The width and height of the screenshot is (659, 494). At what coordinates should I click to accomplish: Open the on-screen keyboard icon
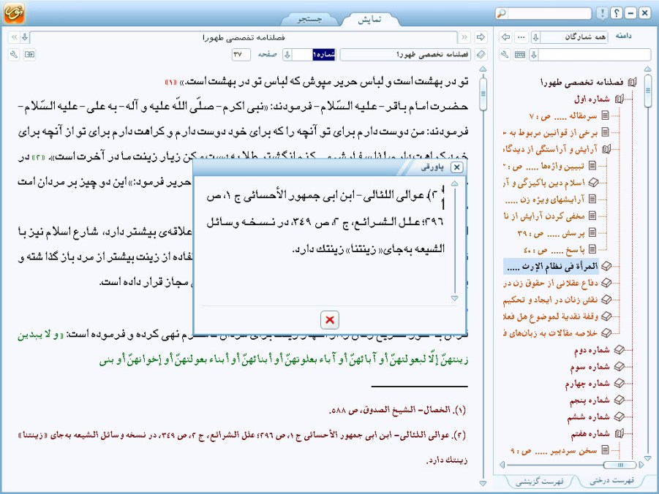[520, 55]
